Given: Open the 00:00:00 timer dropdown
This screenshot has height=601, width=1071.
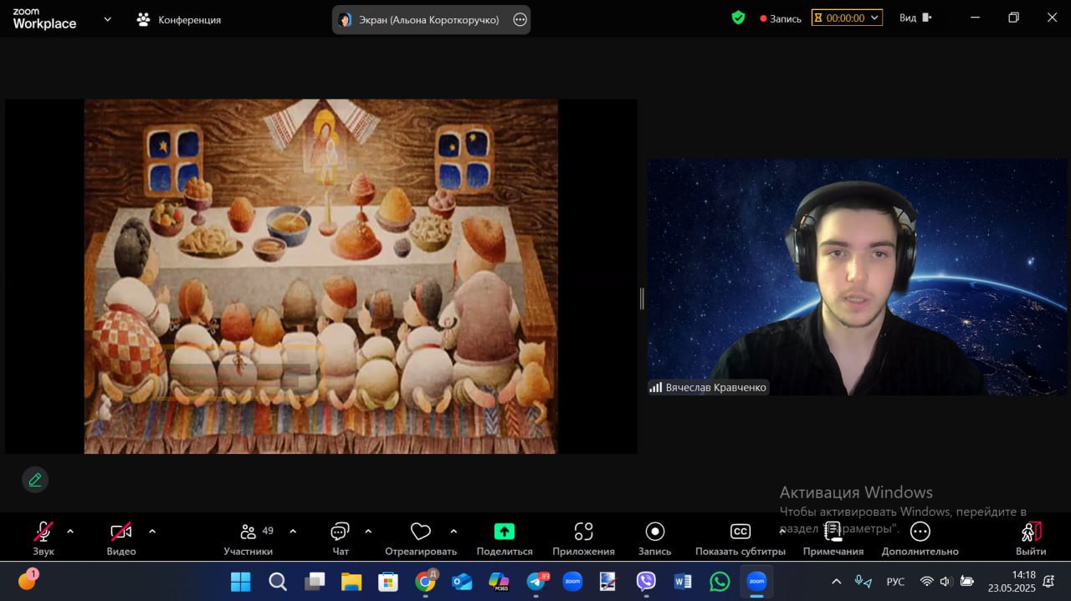Looking at the screenshot, I should 847,18.
